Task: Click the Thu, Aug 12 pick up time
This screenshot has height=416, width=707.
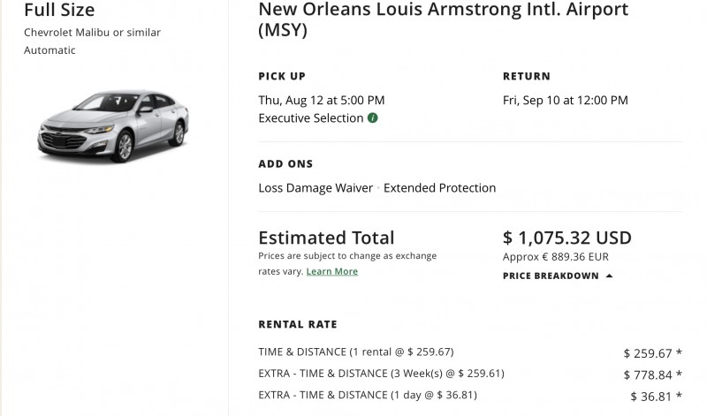Action: pos(321,100)
